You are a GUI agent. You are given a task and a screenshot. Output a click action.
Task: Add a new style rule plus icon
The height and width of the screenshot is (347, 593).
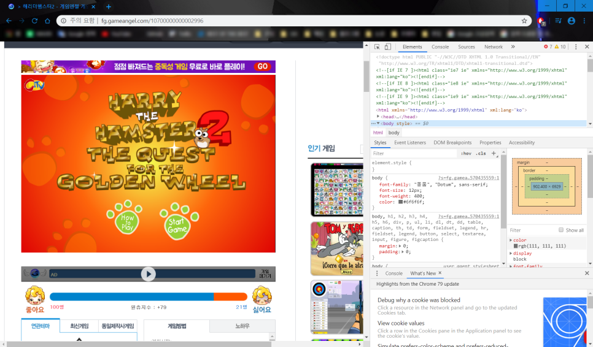(x=494, y=153)
